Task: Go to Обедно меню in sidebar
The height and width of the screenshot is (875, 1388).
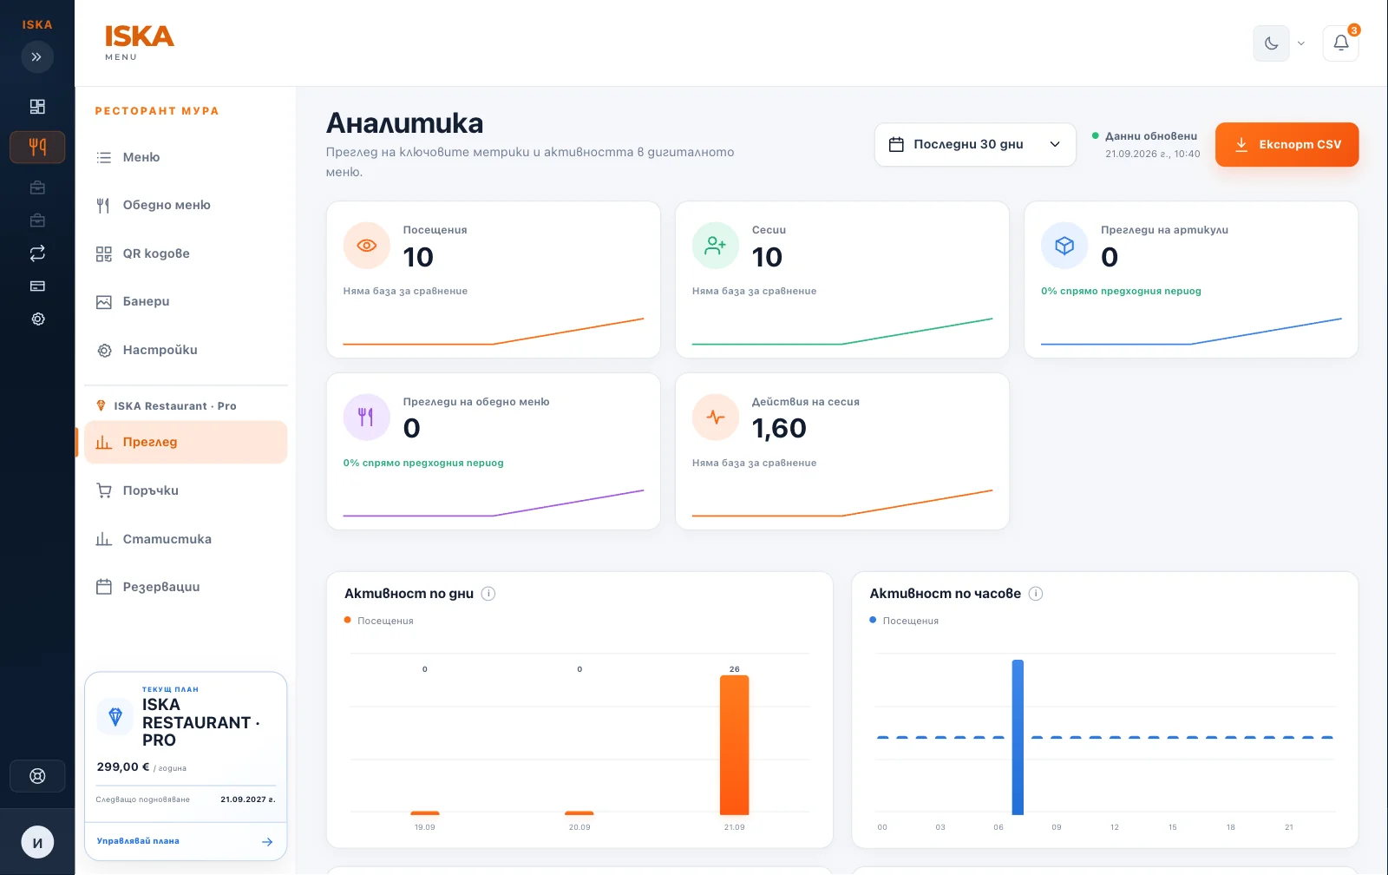Action: (186, 206)
